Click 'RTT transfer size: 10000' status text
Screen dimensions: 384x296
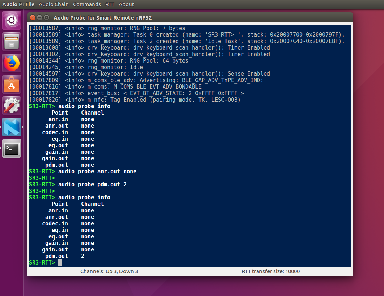[271, 271]
